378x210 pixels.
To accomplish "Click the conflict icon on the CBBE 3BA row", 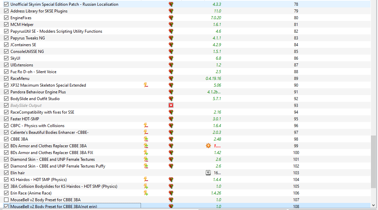I will click(146, 139).
